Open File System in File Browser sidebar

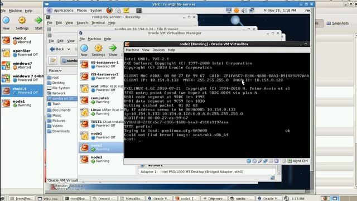tap(62, 88)
